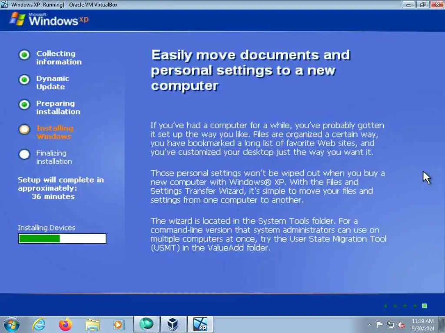Click the "Collecting information" step label
The image size is (445, 333).
point(59,58)
